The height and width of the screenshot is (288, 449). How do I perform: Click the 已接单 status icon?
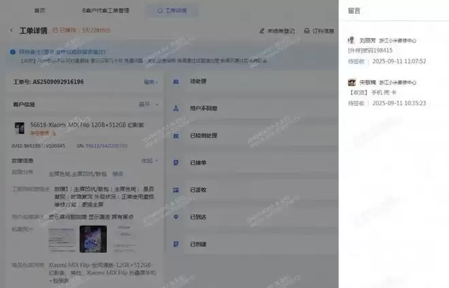click(x=176, y=163)
